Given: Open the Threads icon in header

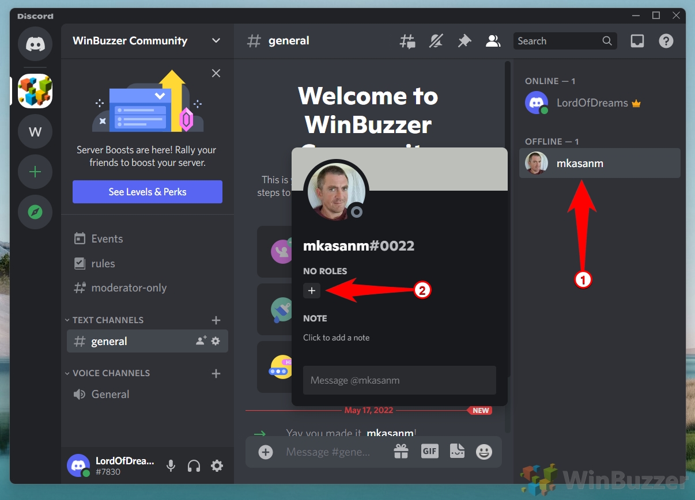Looking at the screenshot, I should (x=407, y=41).
